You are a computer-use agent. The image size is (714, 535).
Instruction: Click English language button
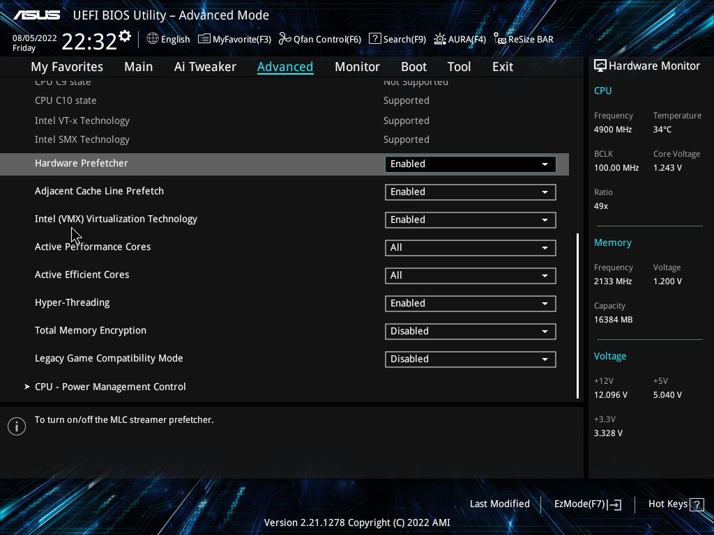click(175, 39)
